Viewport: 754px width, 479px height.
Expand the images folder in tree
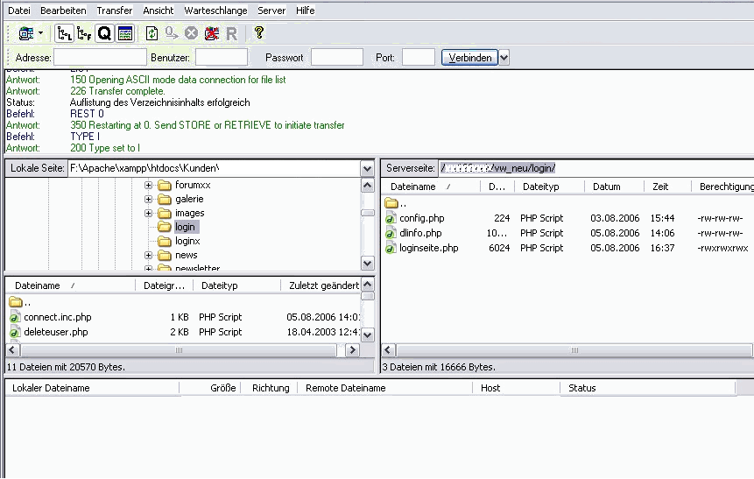[x=149, y=214]
